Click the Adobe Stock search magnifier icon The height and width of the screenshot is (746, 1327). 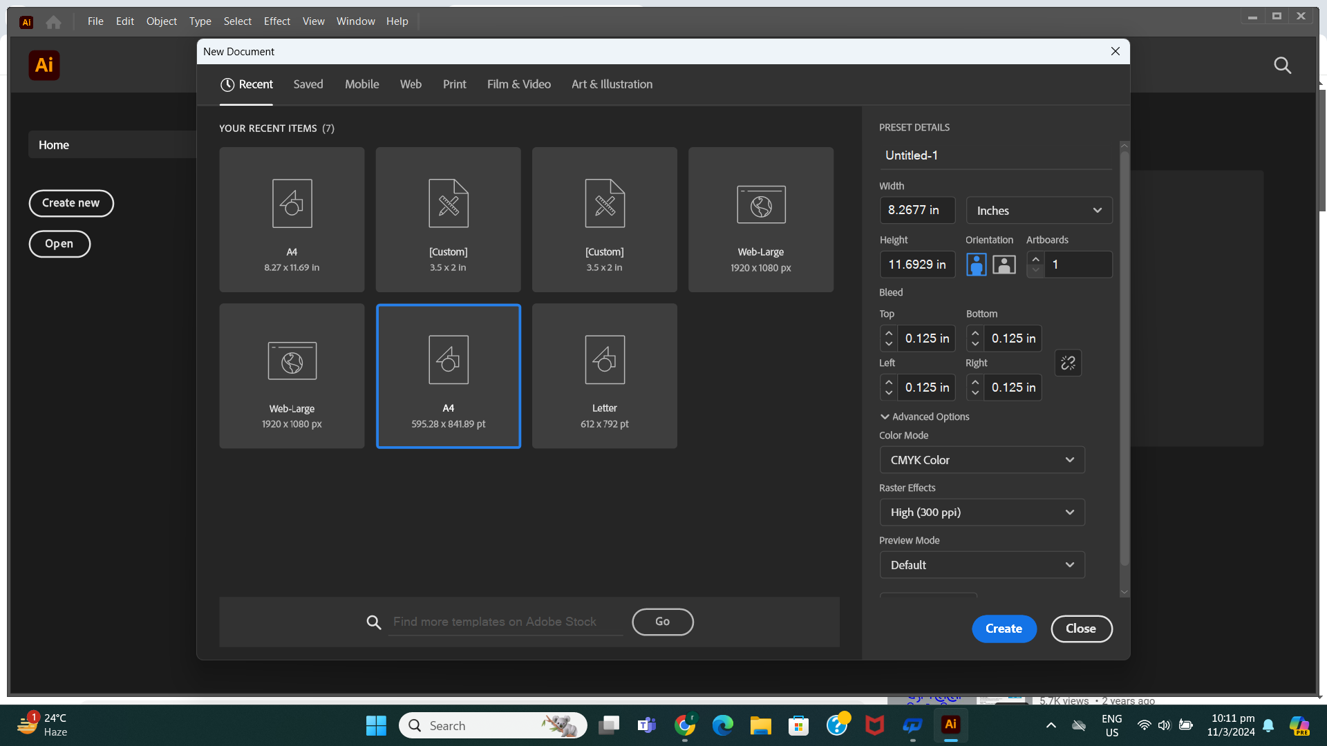[373, 622]
